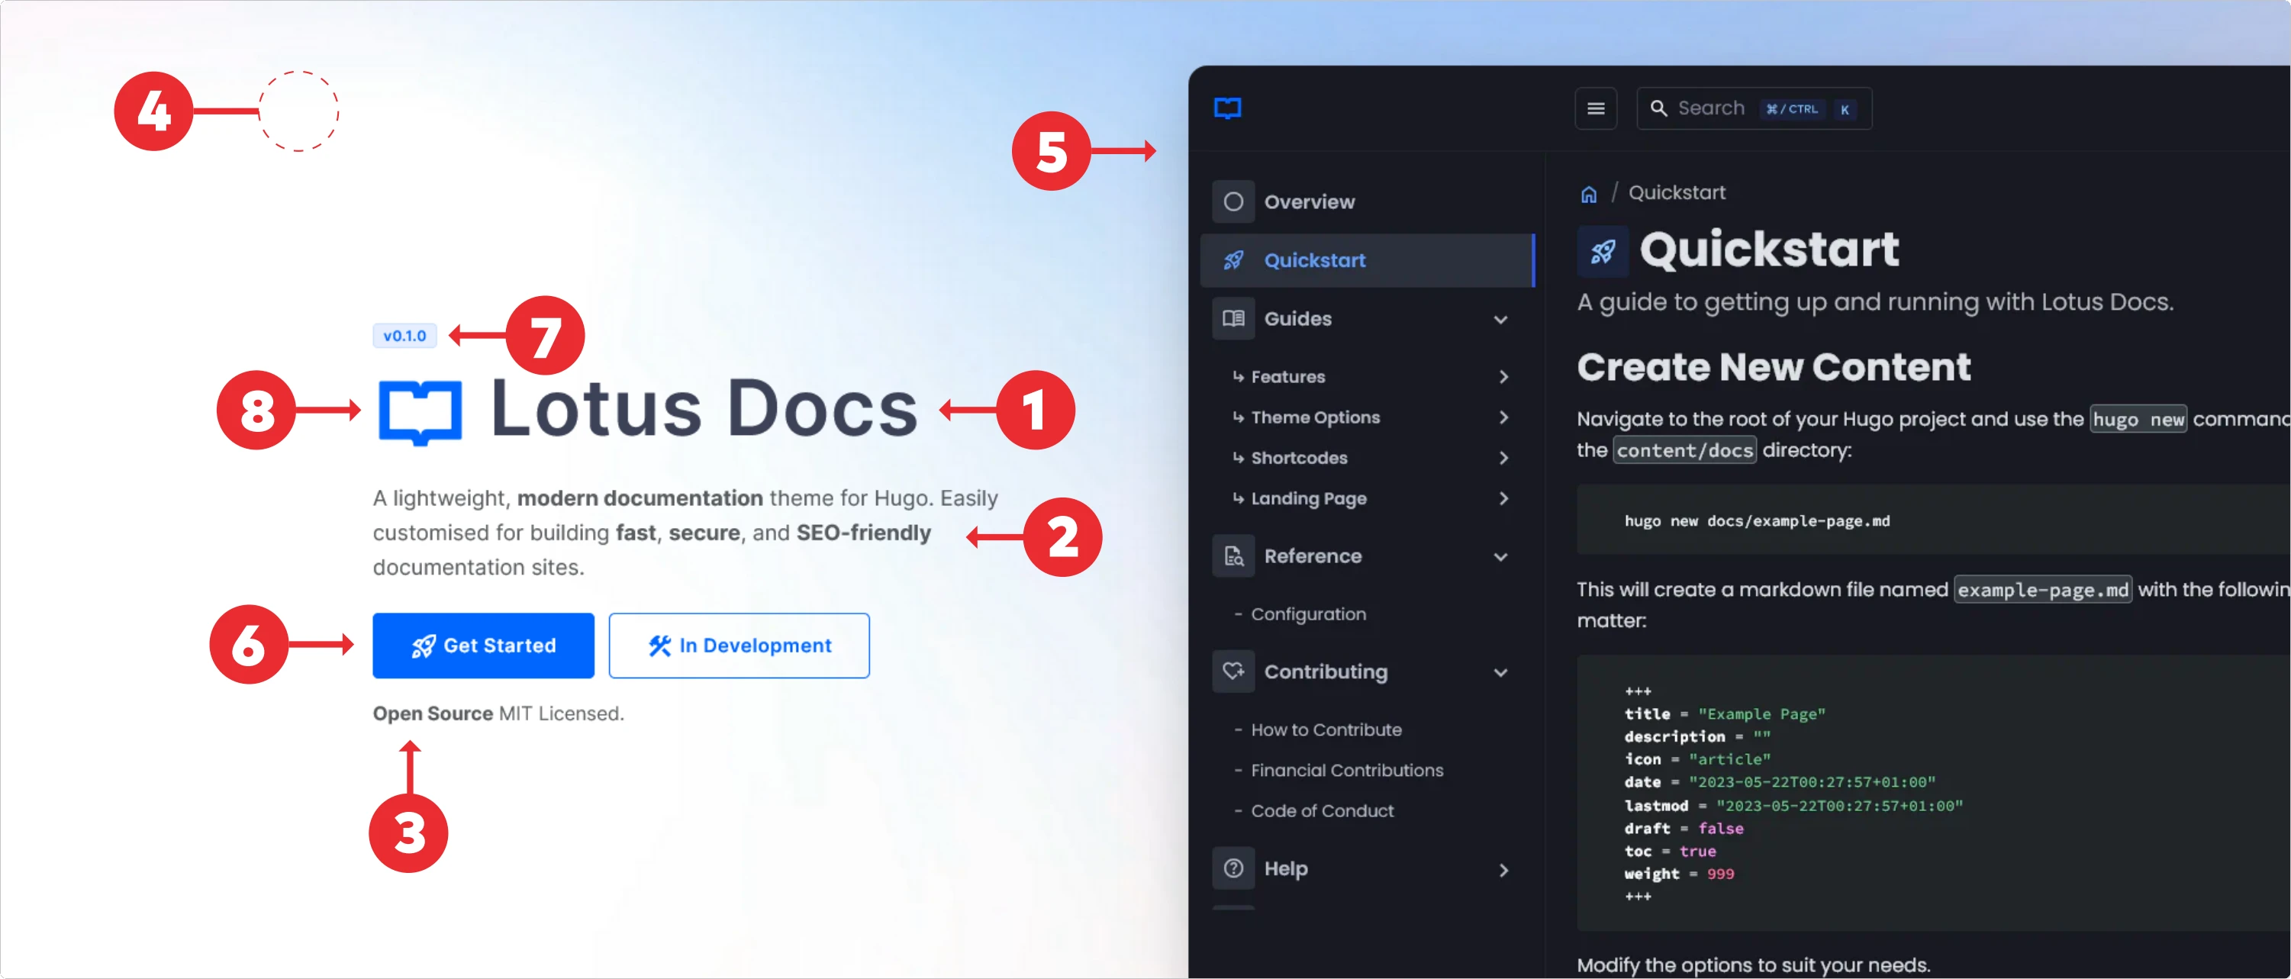Click the rocket icon beside Quickstart heading
The image size is (2291, 979).
pyautogui.click(x=1603, y=252)
